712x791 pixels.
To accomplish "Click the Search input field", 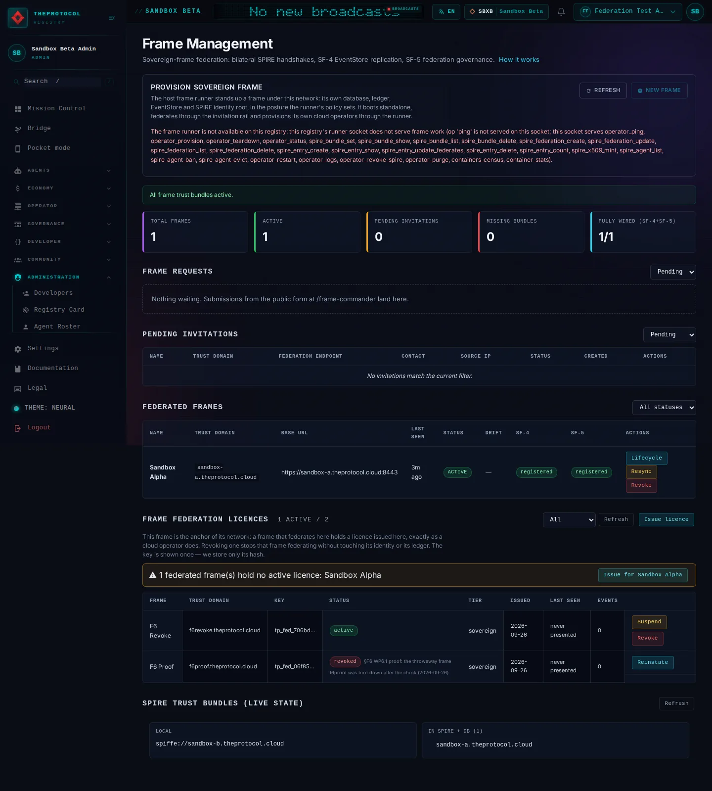I will pos(62,82).
